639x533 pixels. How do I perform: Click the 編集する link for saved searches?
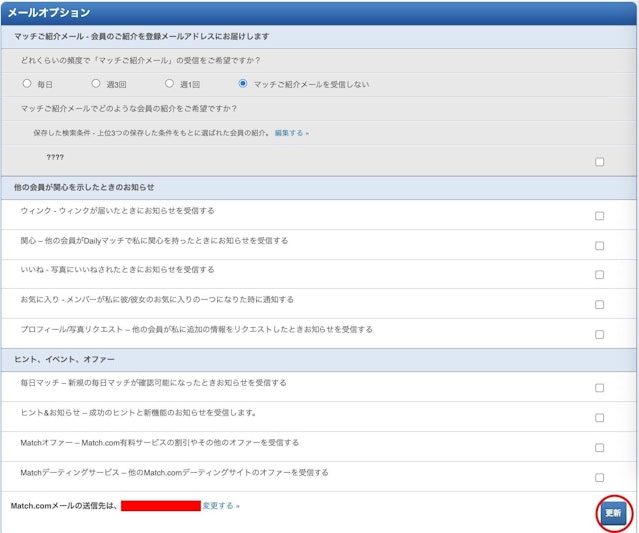291,132
